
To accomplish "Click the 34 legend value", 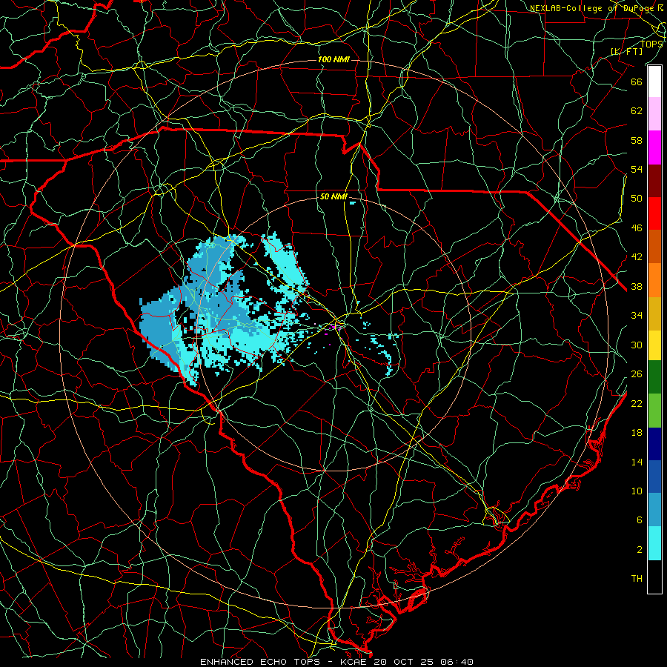I will click(x=637, y=316).
